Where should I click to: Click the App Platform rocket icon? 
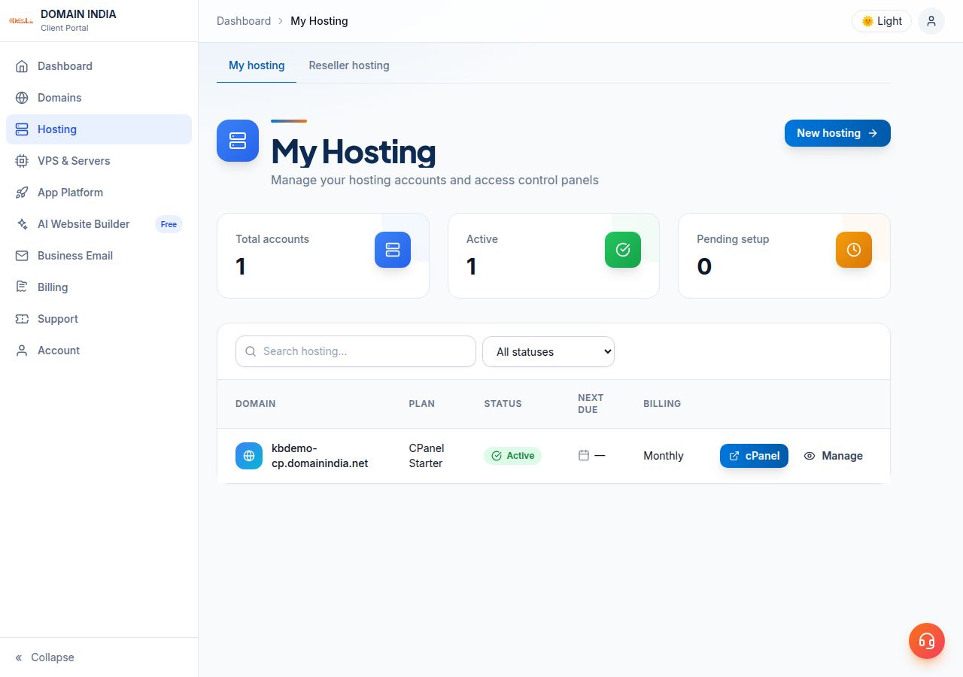click(22, 193)
